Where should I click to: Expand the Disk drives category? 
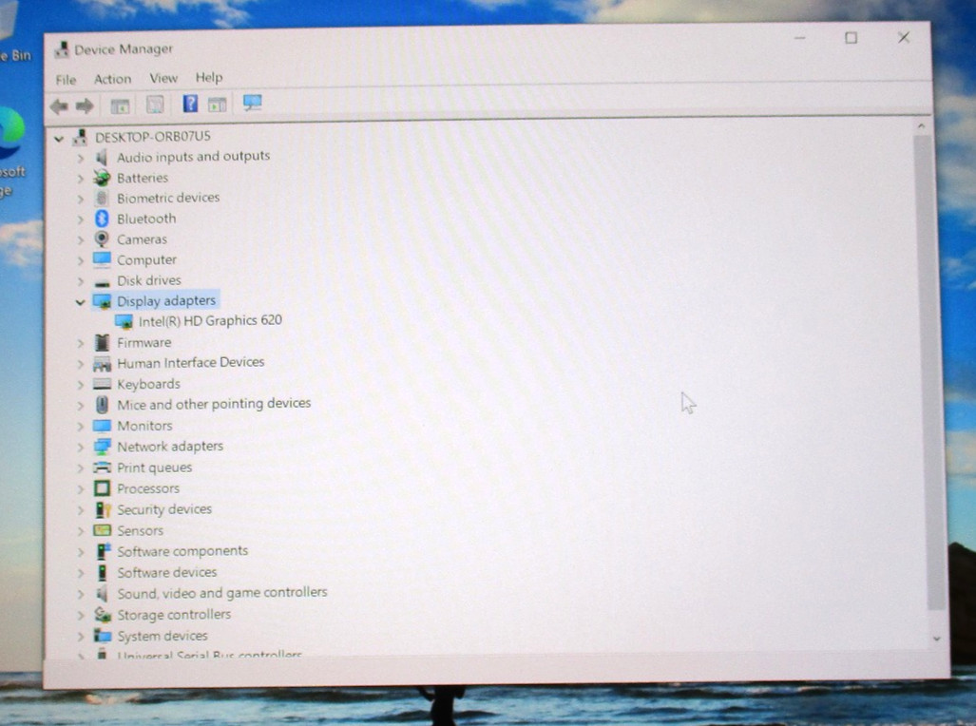coord(80,282)
